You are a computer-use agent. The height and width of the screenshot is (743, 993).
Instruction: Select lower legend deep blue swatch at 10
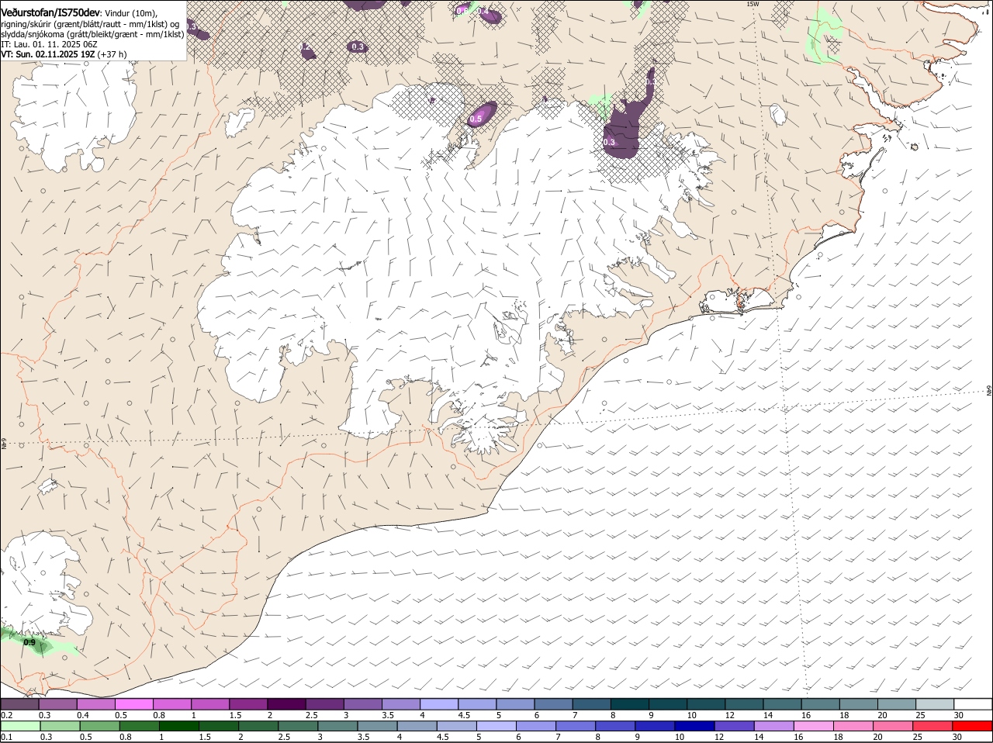tap(694, 726)
